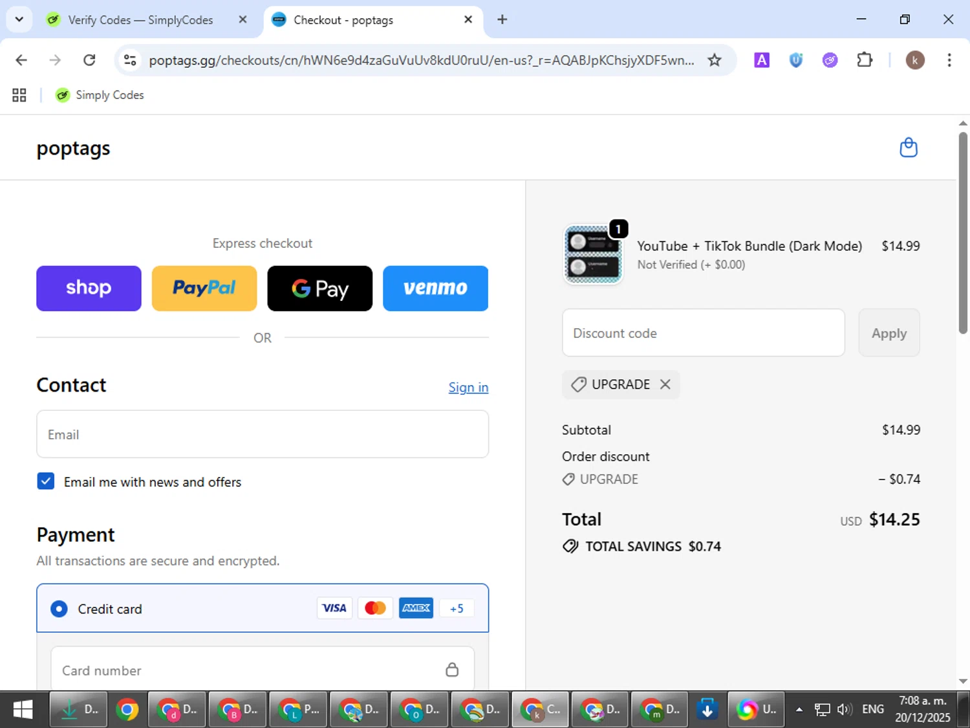
Task: Click the page vertical scrollbar
Action: (963, 233)
